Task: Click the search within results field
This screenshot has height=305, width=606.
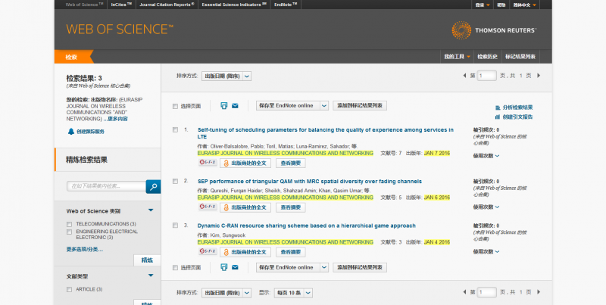Action: click(x=106, y=186)
